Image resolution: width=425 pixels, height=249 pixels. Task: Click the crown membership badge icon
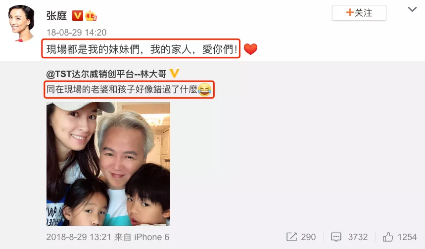pyautogui.click(x=91, y=16)
